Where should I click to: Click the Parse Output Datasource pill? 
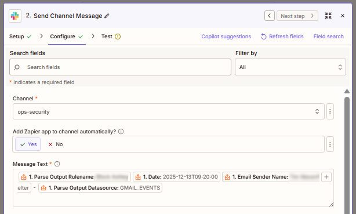100,188
